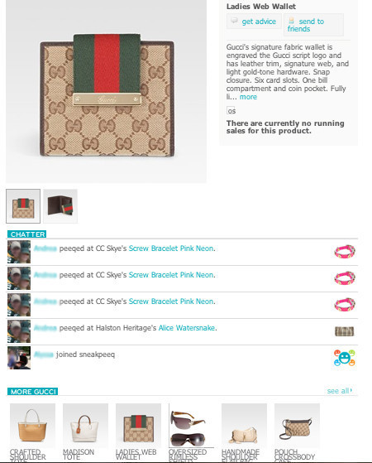The width and height of the screenshot is (372, 463).
Task: Click the sneakpeeq smiley faces icon
Action: (x=344, y=358)
